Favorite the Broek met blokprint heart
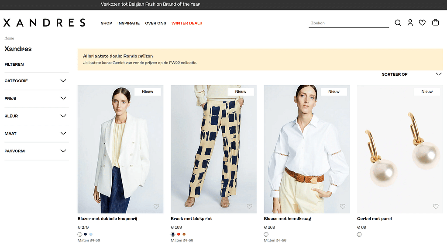Image resolution: width=447 pixels, height=251 pixels. [249, 206]
